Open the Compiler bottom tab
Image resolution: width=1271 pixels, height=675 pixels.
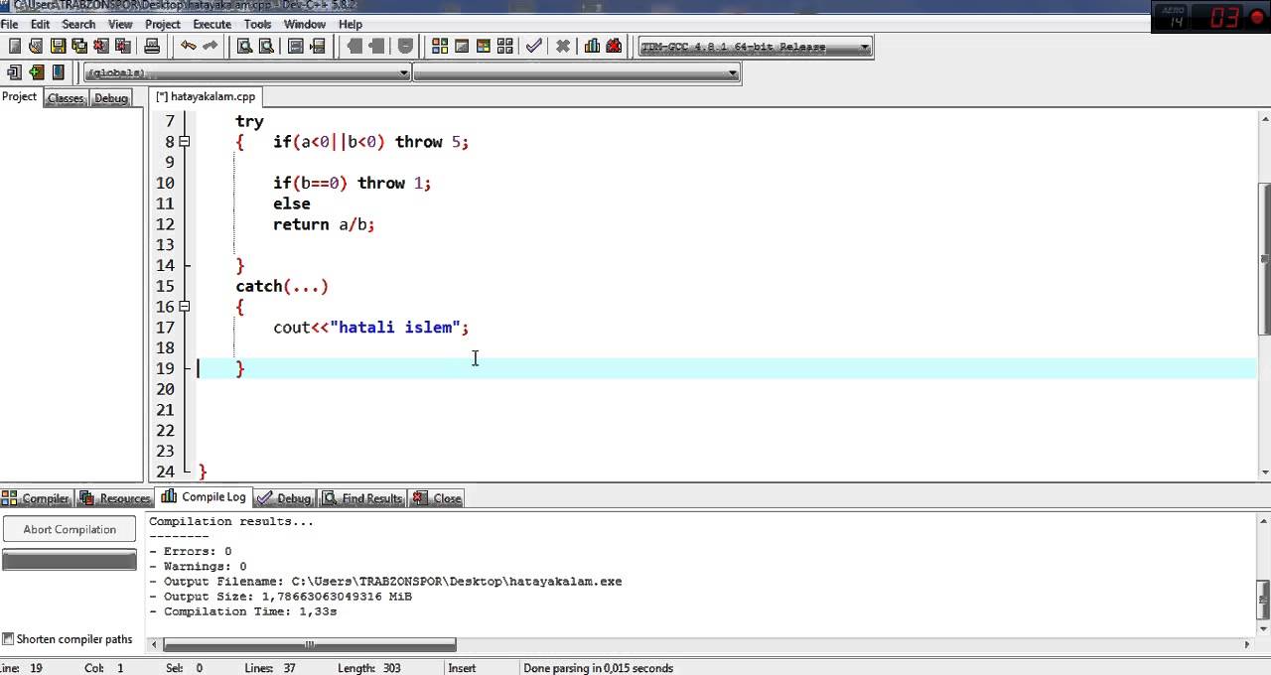coord(37,498)
